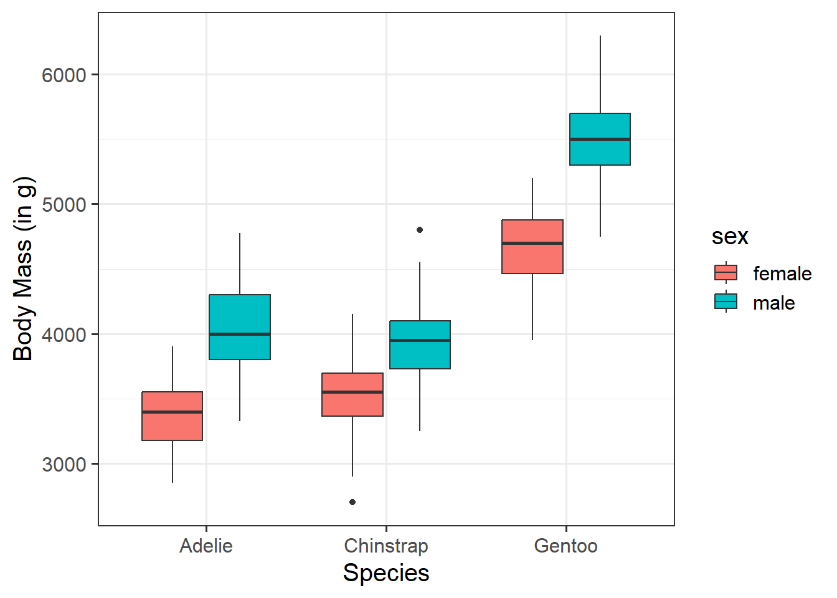Click the Chinstrap x-axis label
Screen dimensions: 837x598
386,546
